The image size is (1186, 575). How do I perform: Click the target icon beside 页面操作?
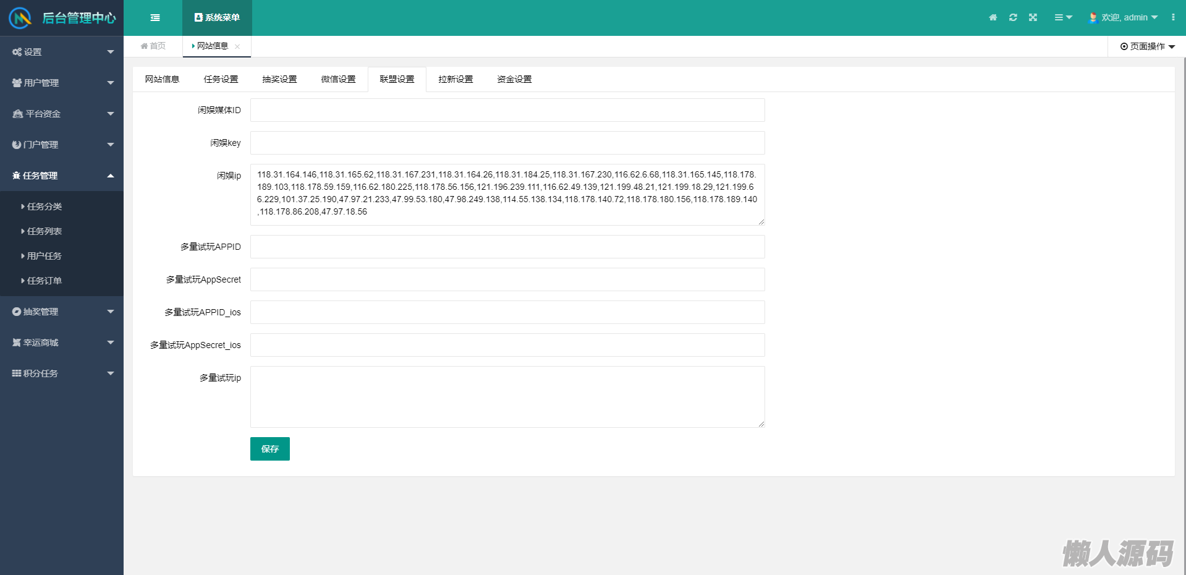click(x=1124, y=46)
